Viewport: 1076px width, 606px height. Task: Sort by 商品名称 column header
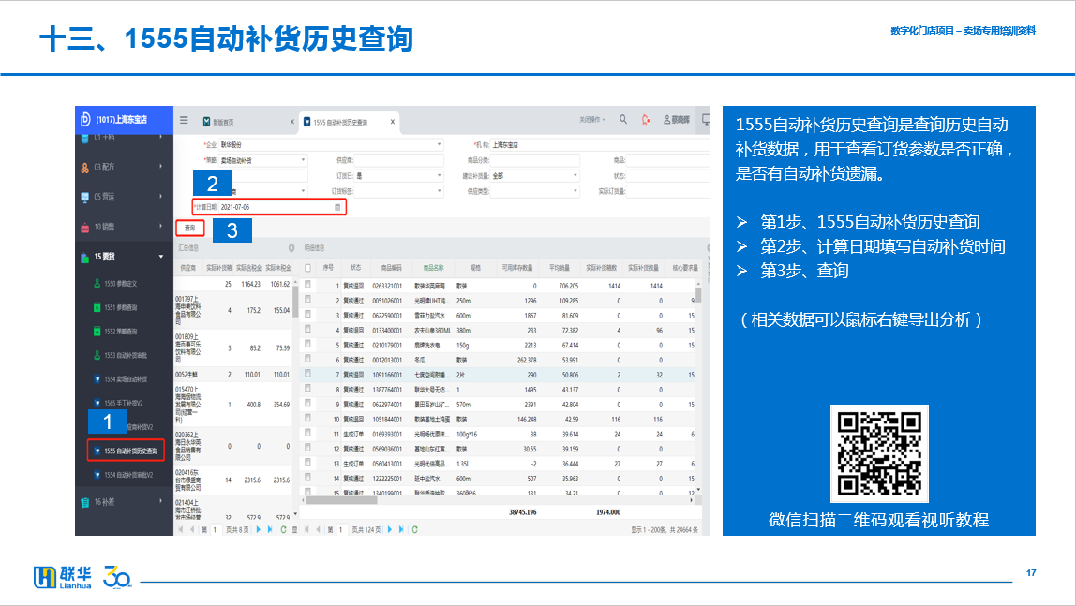click(x=433, y=268)
